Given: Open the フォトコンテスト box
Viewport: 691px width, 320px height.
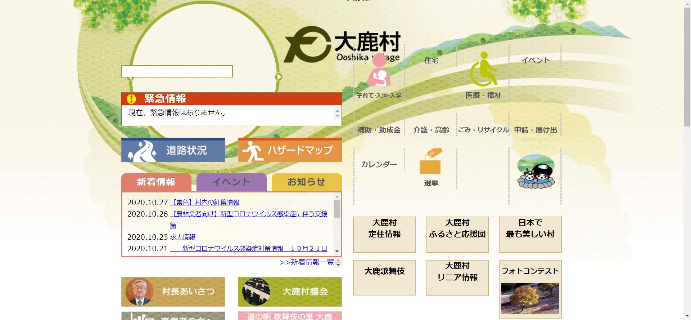Looking at the screenshot, I should pyautogui.click(x=530, y=289).
